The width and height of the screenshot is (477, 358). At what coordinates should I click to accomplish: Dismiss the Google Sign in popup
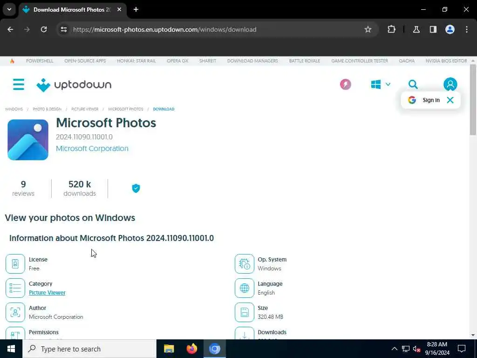click(x=450, y=100)
